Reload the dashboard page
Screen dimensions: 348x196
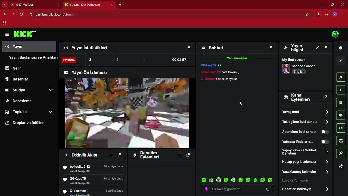coord(21,14)
